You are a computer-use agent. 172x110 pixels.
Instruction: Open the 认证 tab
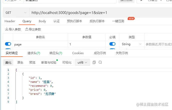point(57,21)
